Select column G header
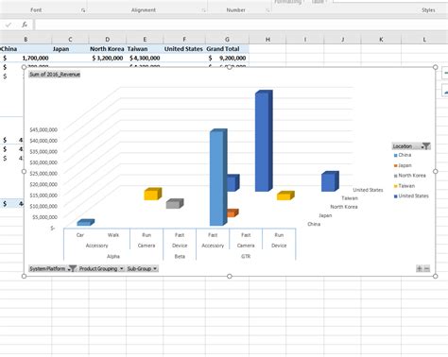448x357 pixels. click(227, 40)
